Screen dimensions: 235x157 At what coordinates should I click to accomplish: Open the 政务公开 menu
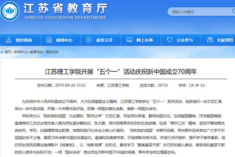pyautogui.click(x=101, y=40)
